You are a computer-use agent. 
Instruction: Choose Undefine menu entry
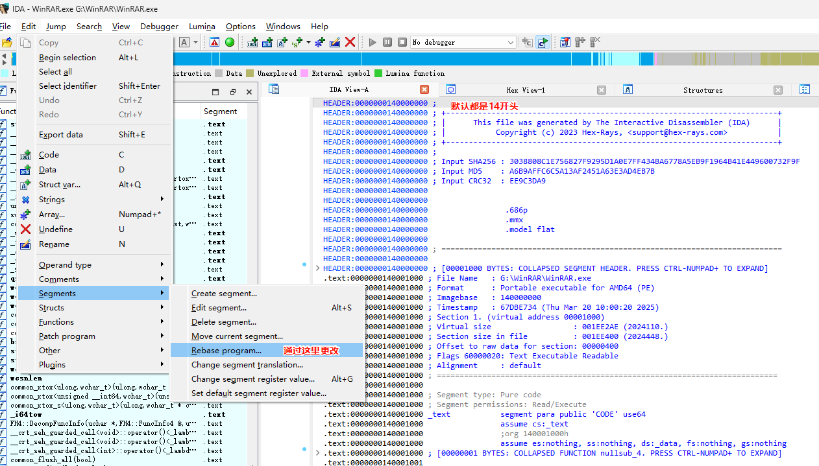94,229
